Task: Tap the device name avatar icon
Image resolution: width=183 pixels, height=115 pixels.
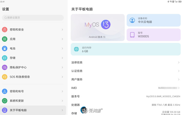Action: [132, 20]
